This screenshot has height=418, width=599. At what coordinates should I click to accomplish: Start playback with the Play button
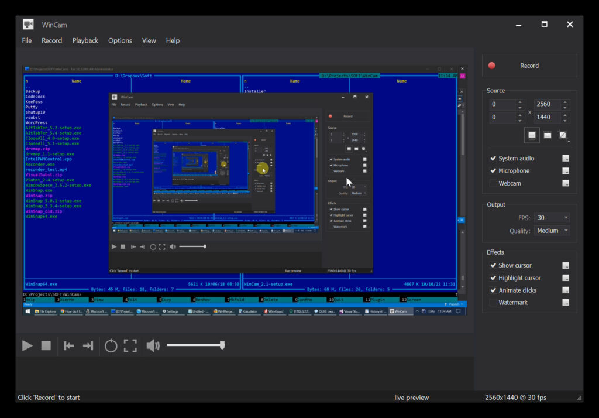[27, 346]
